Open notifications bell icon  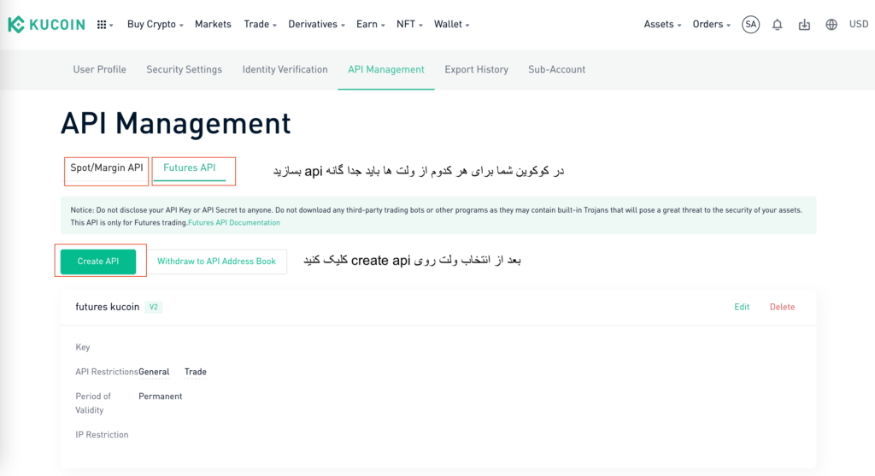tap(778, 25)
